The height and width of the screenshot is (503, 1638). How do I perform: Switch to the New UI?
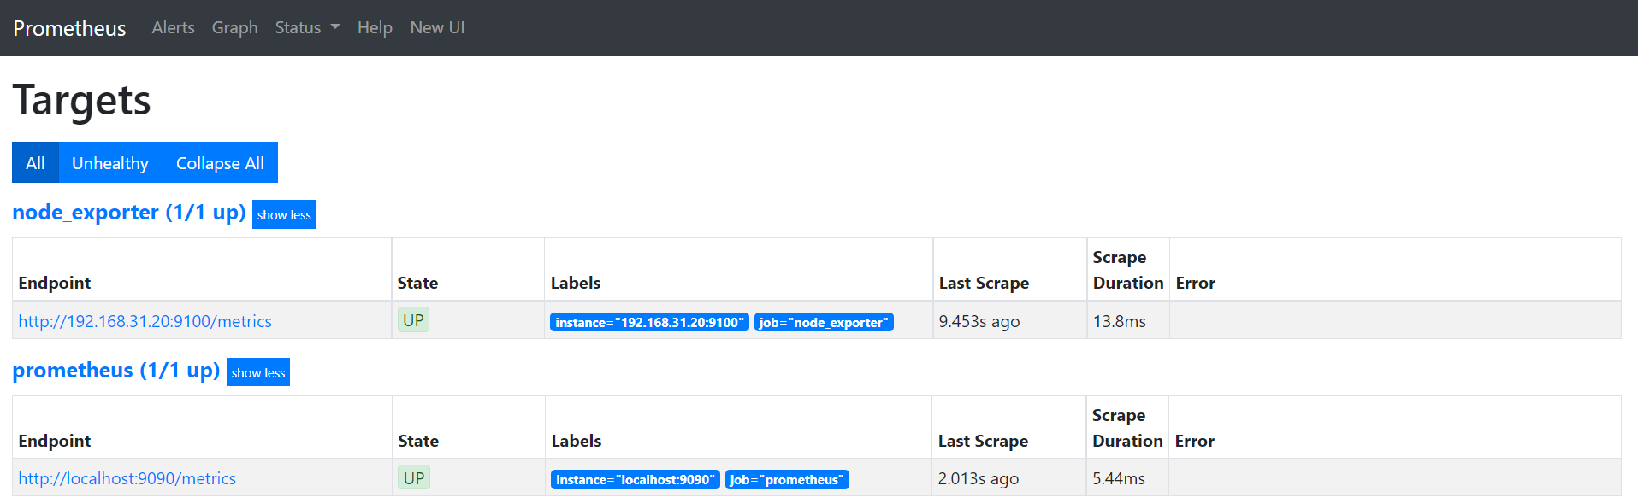[x=437, y=27]
